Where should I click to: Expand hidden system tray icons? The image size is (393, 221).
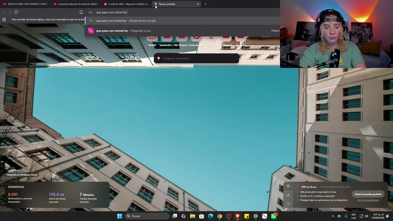pos(333,216)
